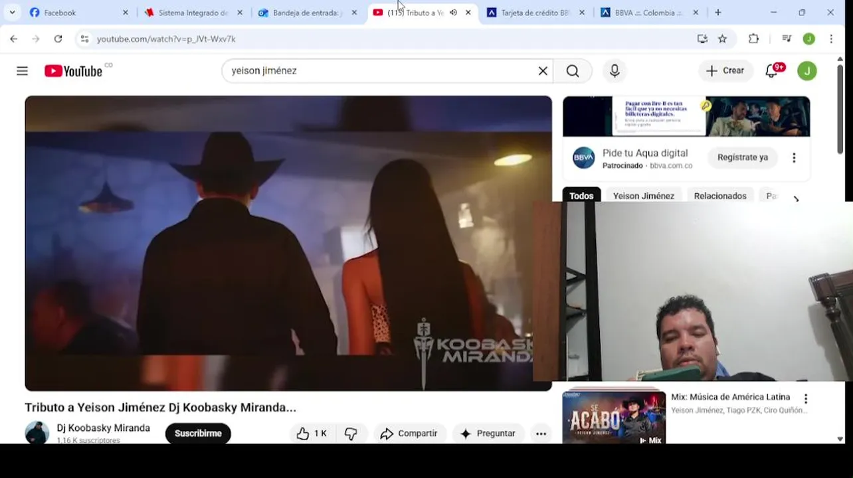Click Regístrate ya on BBVA ad

[742, 157]
